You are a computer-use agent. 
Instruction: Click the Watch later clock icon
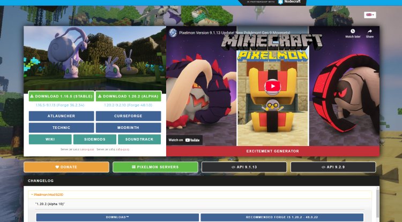coord(353,31)
